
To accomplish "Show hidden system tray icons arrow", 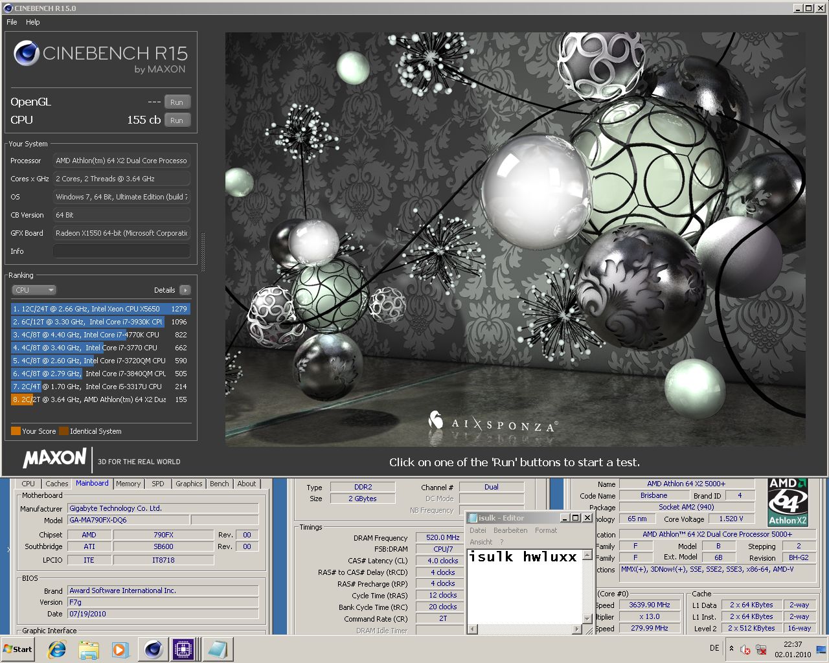I will (731, 649).
